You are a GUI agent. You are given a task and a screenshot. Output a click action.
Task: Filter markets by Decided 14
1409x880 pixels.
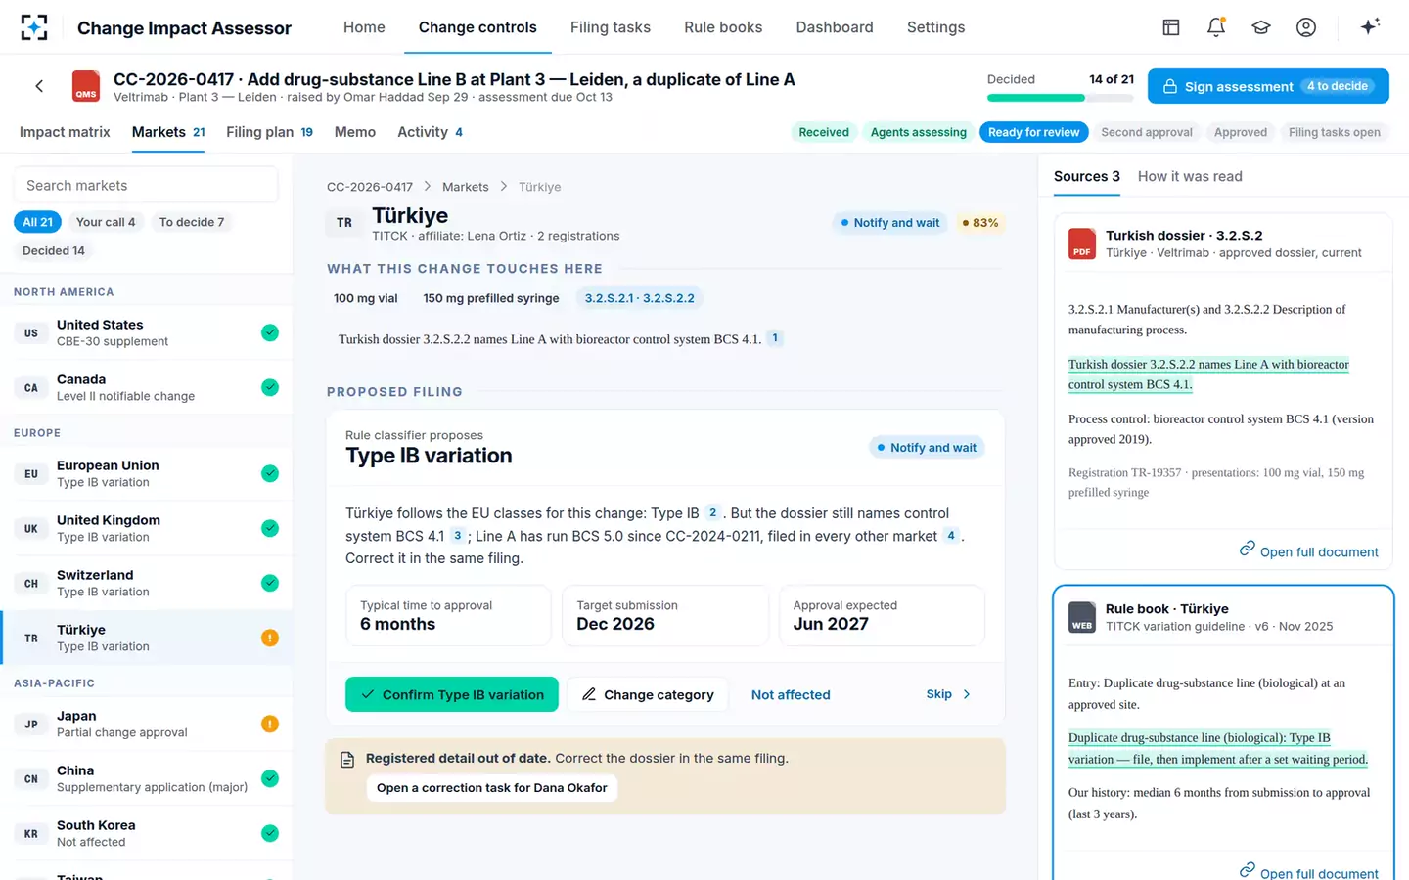click(x=54, y=250)
